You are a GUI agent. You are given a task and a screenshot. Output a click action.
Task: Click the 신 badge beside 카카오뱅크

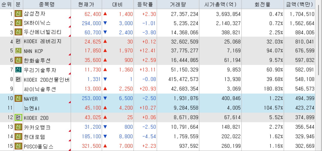click(x=18, y=127)
